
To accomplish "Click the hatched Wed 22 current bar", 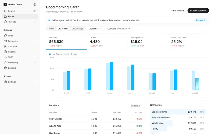I will click(x=197, y=84).
